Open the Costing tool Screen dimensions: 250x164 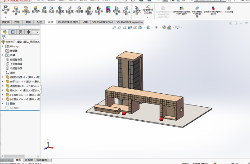pyautogui.click(x=229, y=9)
